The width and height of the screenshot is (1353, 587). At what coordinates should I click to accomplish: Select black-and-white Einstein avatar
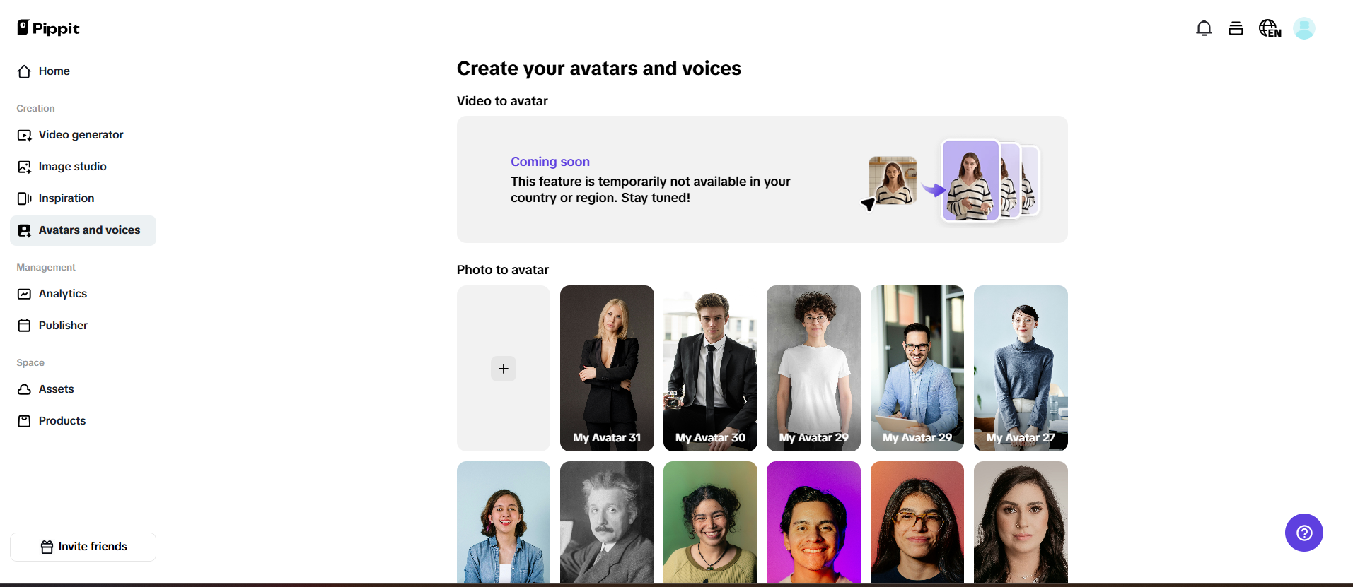click(607, 522)
